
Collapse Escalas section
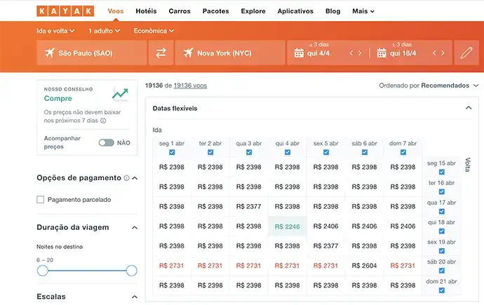(135, 297)
